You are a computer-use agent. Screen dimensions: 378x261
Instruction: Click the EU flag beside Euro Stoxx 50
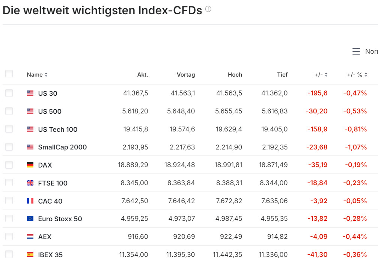click(x=30, y=219)
